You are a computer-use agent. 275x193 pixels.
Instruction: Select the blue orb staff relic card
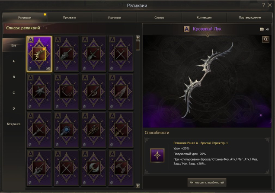[x=67, y=130]
